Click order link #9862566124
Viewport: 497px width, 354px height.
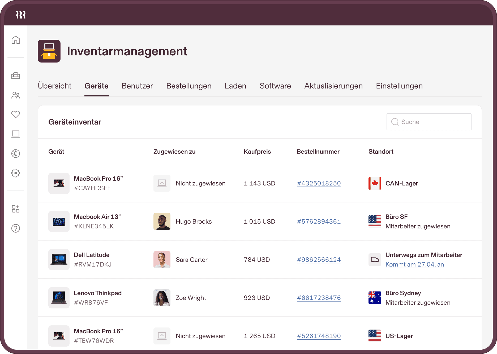319,260
